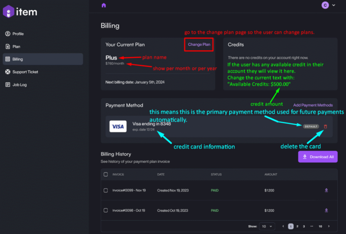The image size is (346, 234).
Task: Click the item logo in sidebar
Action: click(20, 12)
